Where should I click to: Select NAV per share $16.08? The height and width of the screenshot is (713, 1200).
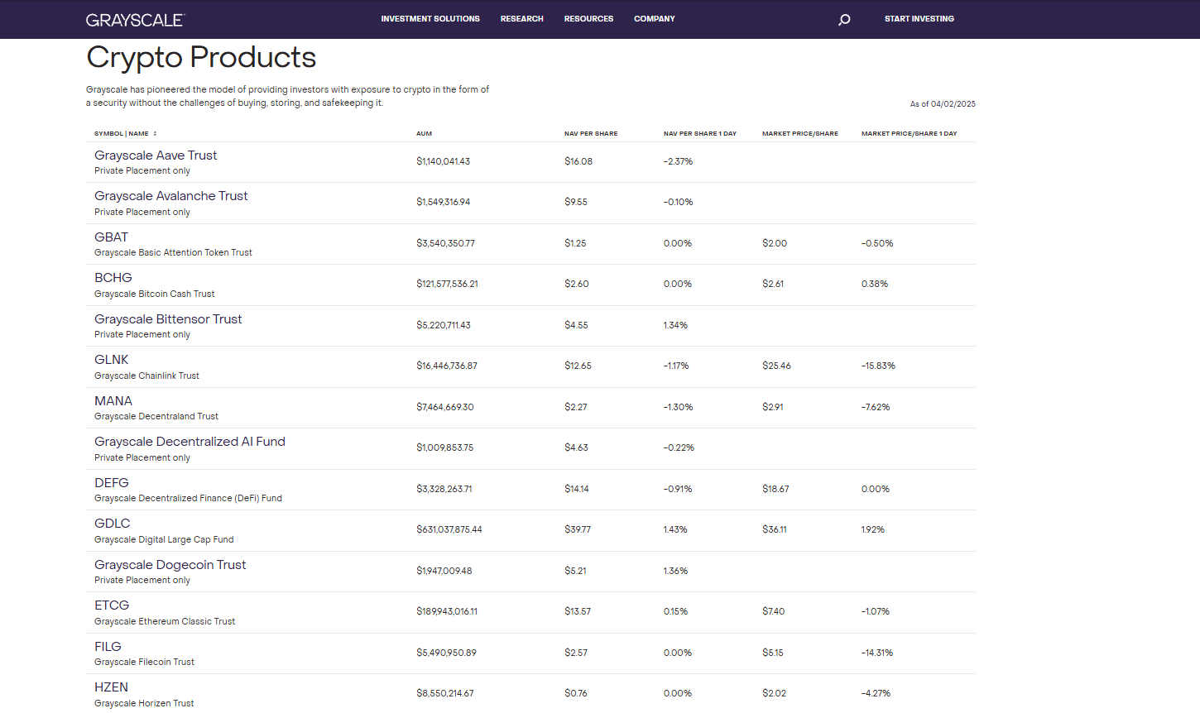(578, 161)
